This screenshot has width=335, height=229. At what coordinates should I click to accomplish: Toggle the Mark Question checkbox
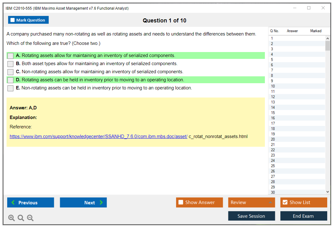[x=13, y=20]
